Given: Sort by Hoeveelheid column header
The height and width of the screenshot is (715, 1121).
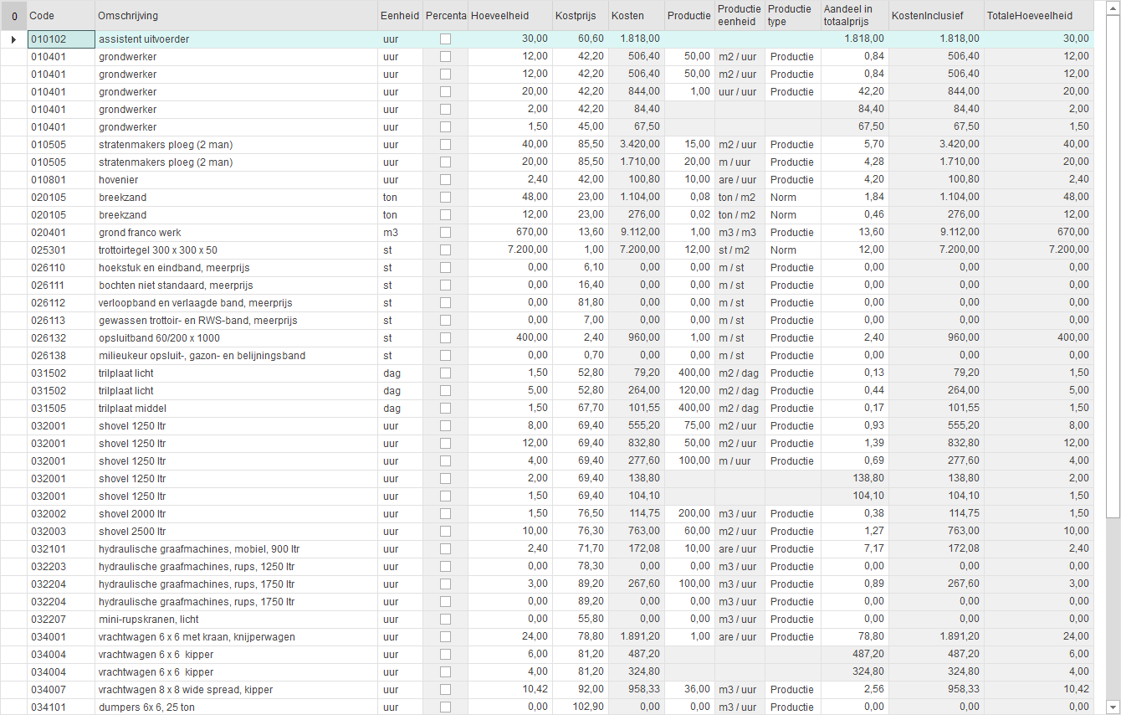Looking at the screenshot, I should [509, 16].
